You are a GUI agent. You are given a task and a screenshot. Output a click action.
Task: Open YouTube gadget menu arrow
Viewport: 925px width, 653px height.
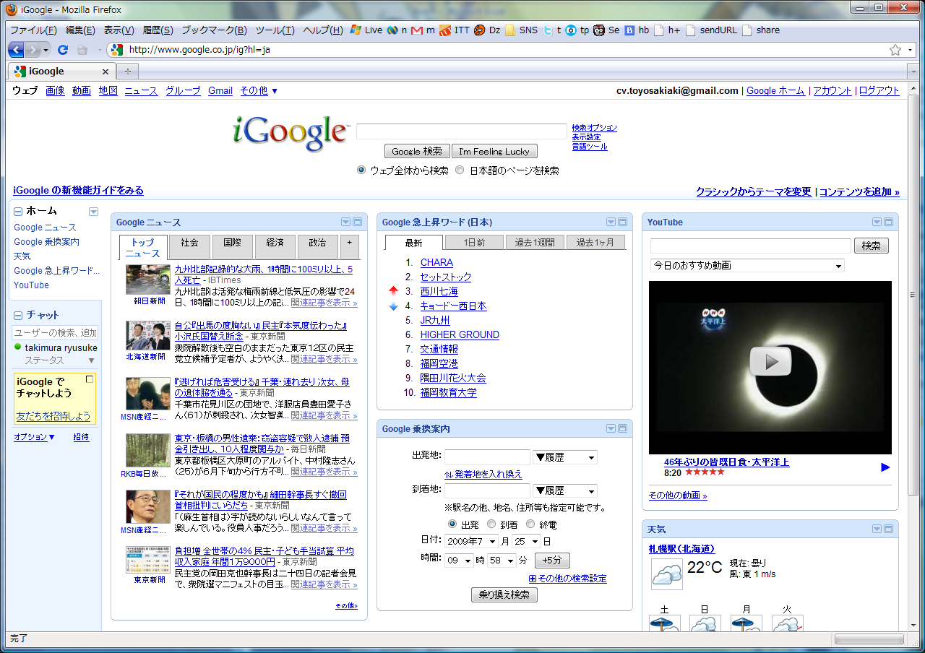tap(877, 222)
